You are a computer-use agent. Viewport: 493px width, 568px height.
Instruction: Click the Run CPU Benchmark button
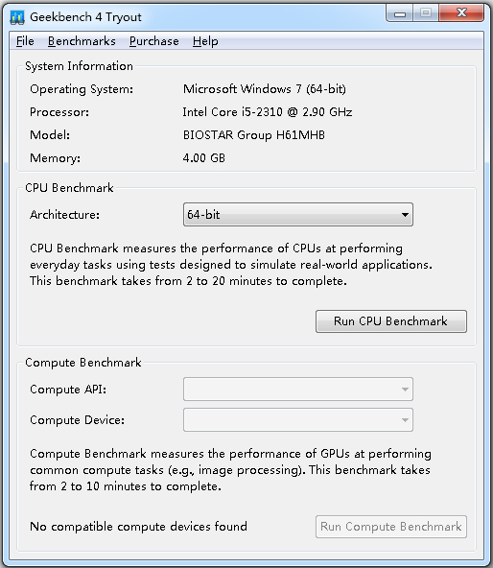coord(390,321)
